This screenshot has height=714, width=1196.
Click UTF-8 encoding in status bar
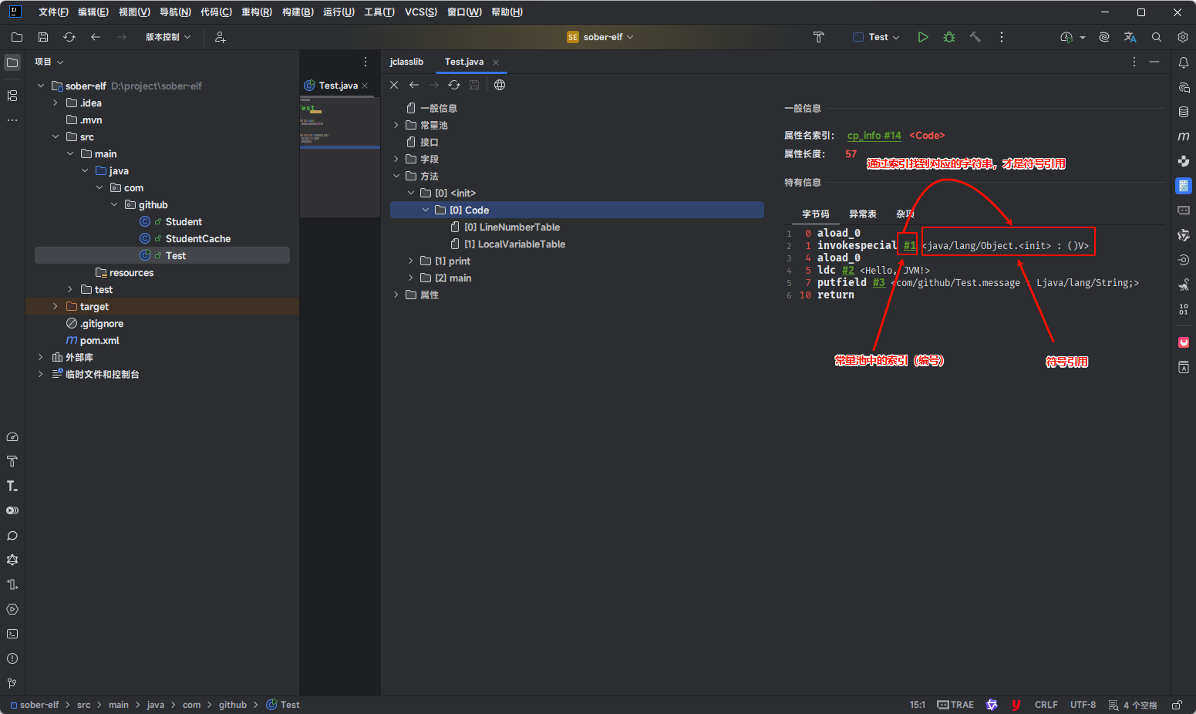click(1083, 705)
